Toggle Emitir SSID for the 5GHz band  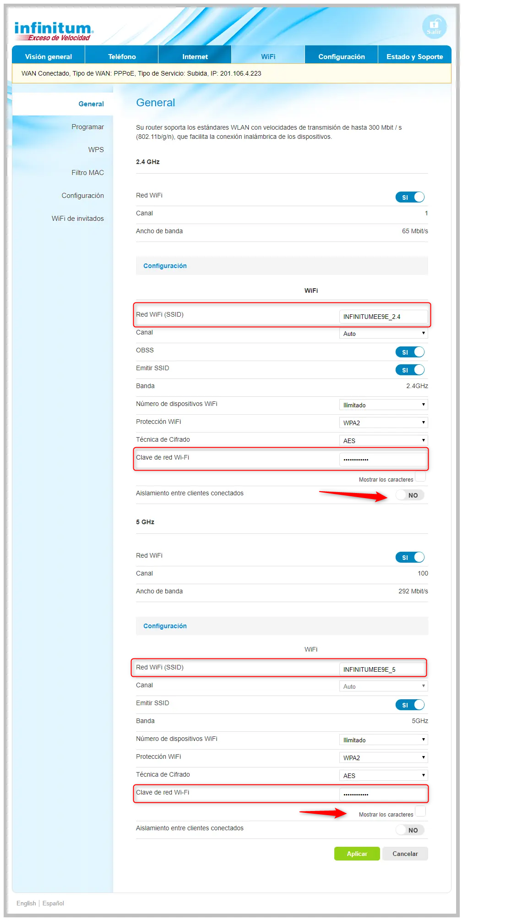coord(410,705)
